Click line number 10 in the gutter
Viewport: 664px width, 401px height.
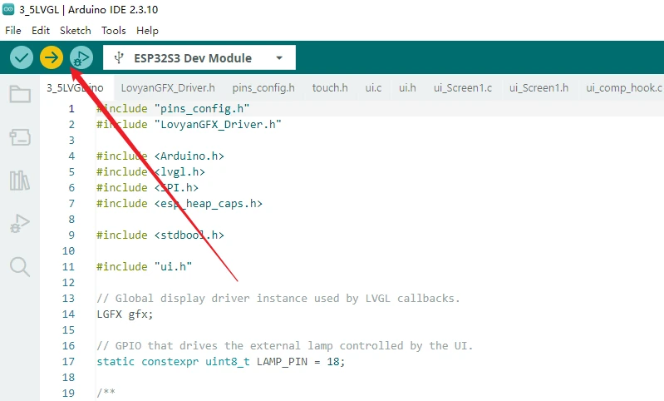click(x=69, y=251)
